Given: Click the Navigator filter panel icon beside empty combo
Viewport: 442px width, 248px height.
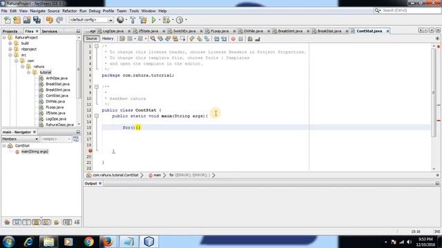Looking at the screenshot, I should pyautogui.click(x=76, y=139).
